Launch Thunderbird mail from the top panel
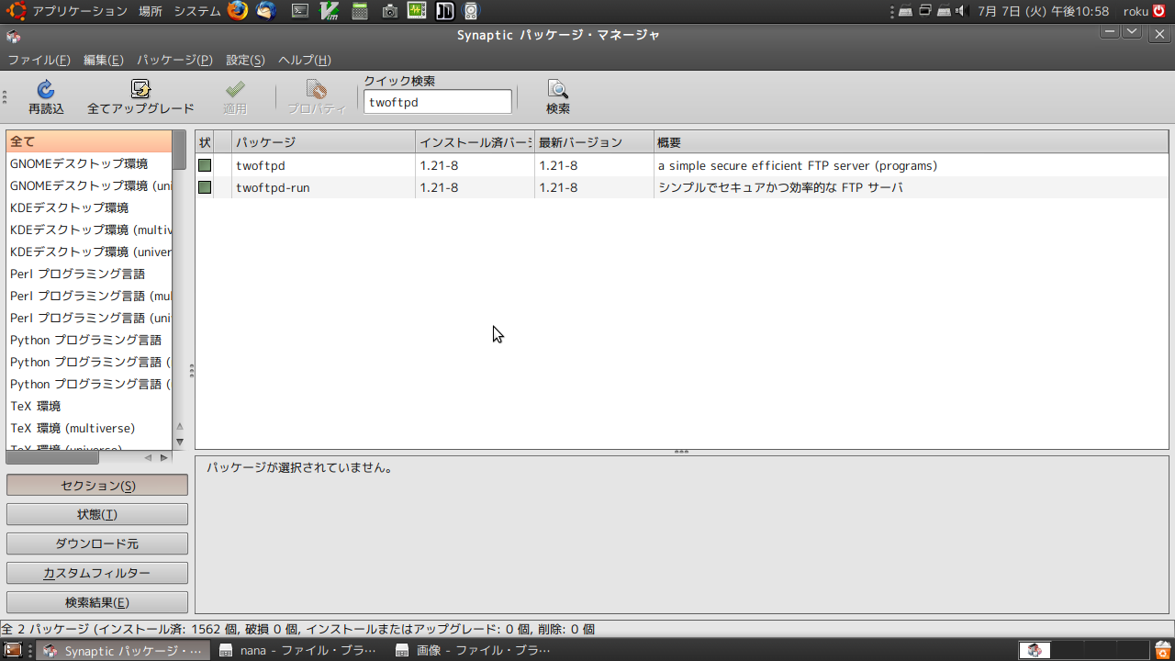 (265, 11)
